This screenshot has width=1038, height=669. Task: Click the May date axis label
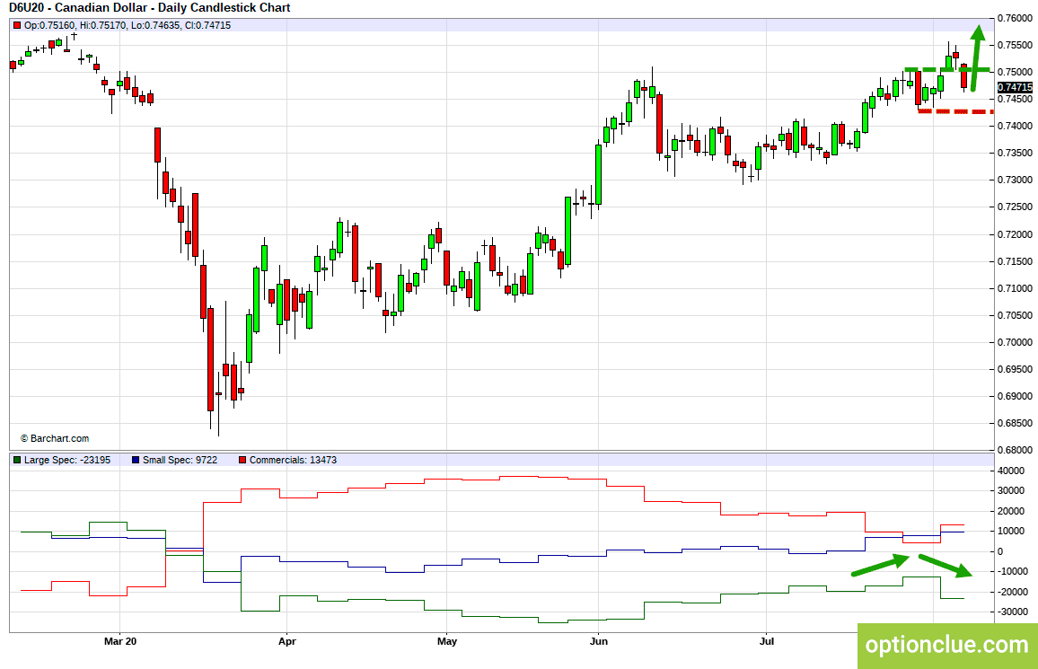pos(447,641)
